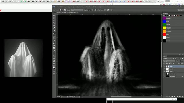Toggle visibility of the selected top layer
The width and height of the screenshot is (184, 103).
click(x=164, y=66)
